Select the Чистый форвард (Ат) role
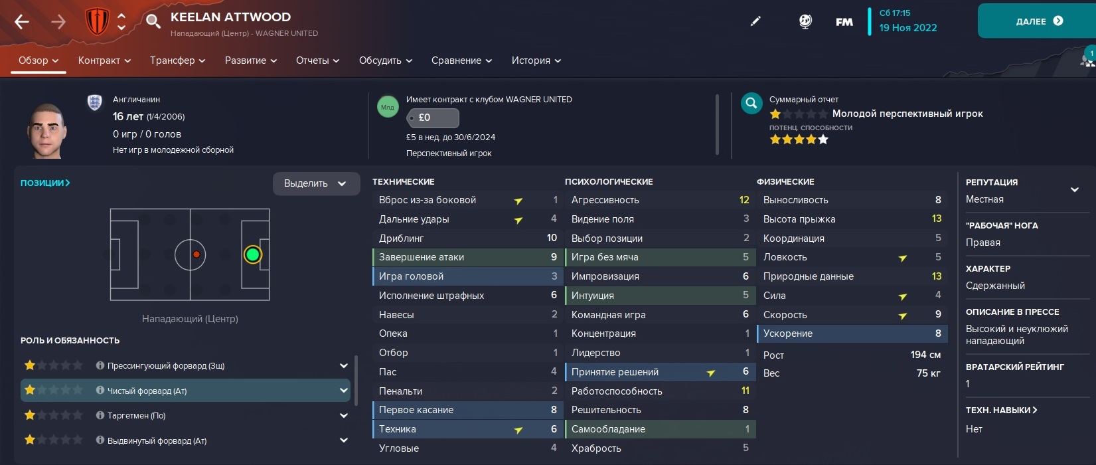This screenshot has height=465, width=1096. (147, 391)
